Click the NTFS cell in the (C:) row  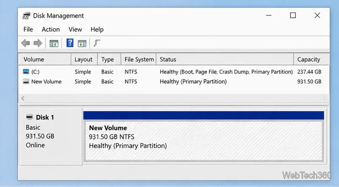click(131, 72)
